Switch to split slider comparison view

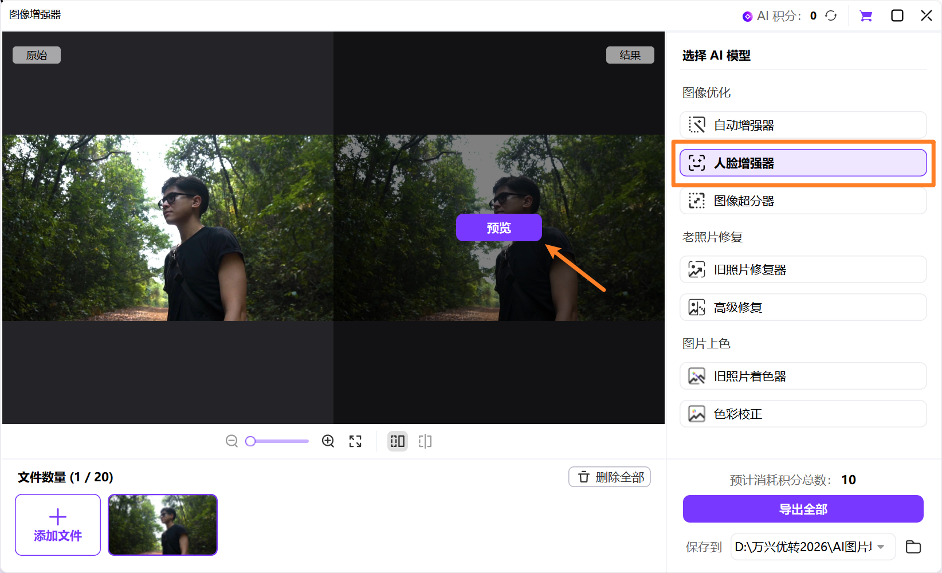tap(425, 441)
